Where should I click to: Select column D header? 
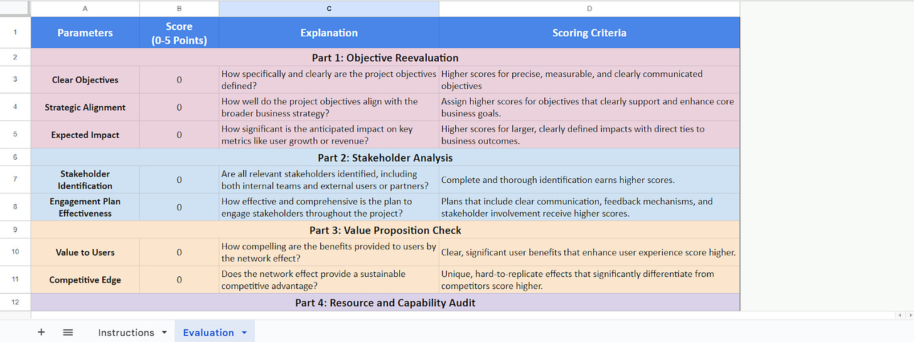click(x=589, y=9)
